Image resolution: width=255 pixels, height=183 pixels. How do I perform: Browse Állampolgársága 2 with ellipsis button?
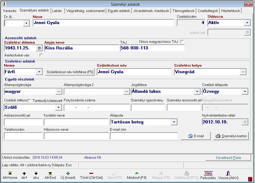[126, 92]
